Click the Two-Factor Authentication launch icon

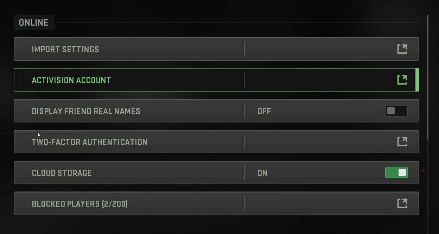point(402,142)
